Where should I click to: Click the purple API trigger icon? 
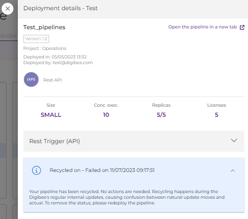pyautogui.click(x=31, y=80)
